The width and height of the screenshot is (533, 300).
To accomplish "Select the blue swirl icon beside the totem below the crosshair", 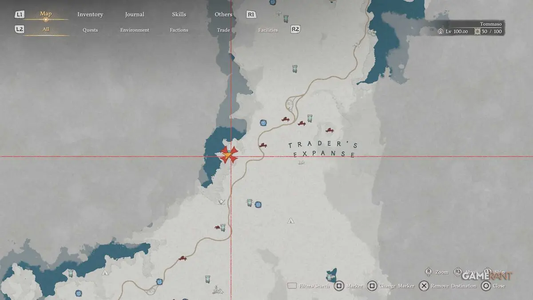I will coord(258,204).
